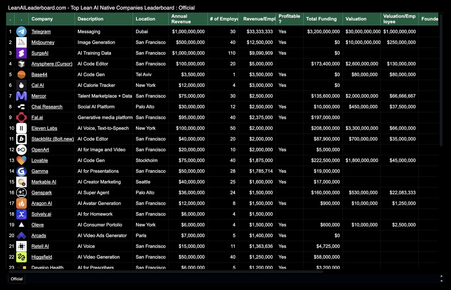Click the Description column header

(x=104, y=19)
